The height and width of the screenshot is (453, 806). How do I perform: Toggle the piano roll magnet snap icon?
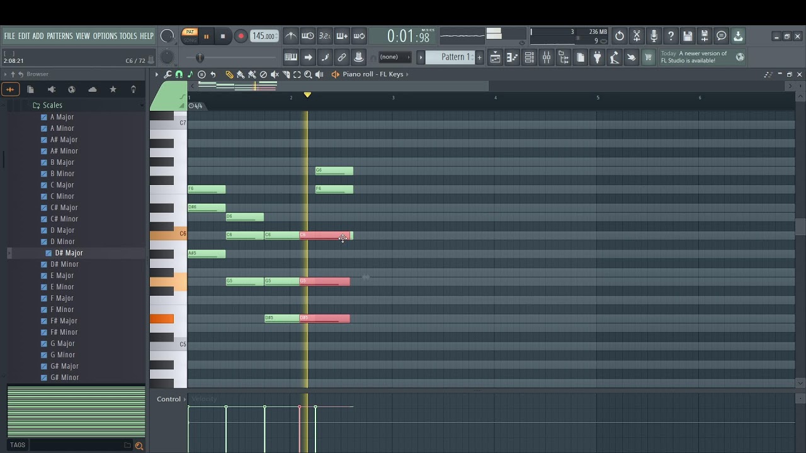click(x=179, y=74)
